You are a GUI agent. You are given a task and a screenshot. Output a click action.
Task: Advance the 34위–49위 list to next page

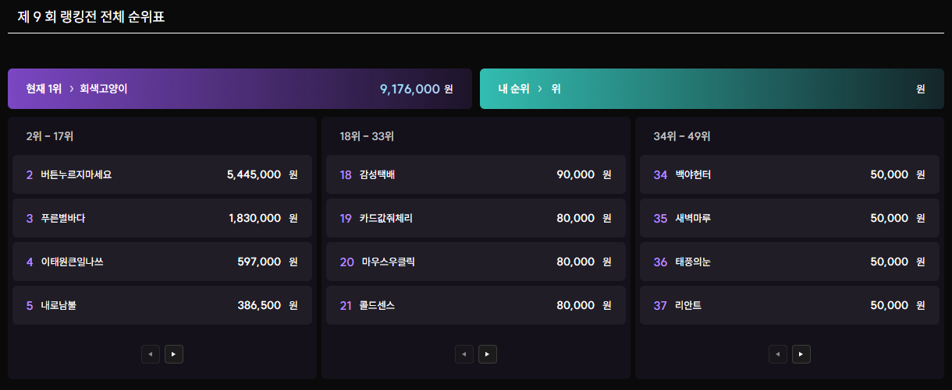(801, 354)
